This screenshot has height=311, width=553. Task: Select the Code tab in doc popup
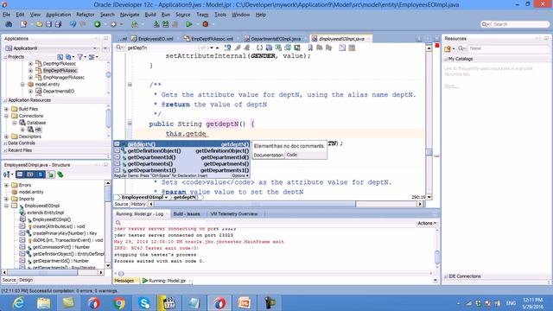(292, 155)
